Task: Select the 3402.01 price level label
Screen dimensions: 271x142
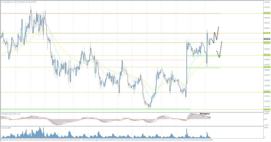Action: click(x=267, y=13)
